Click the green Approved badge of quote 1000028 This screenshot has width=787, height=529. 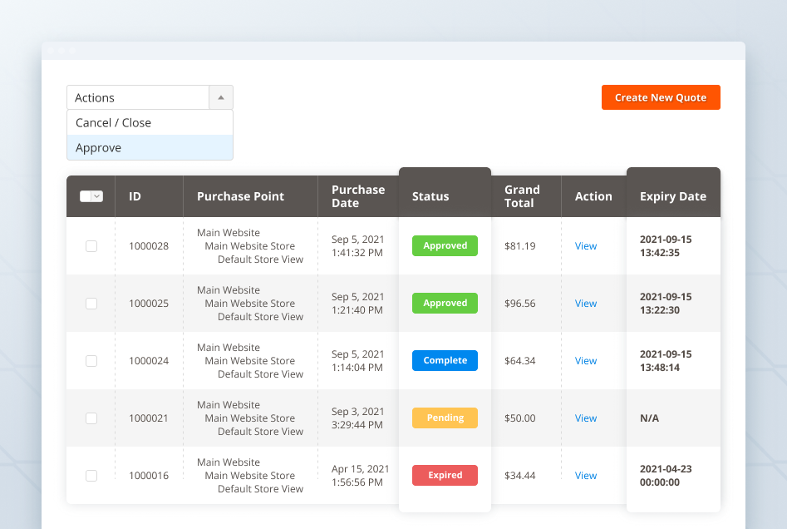point(445,246)
